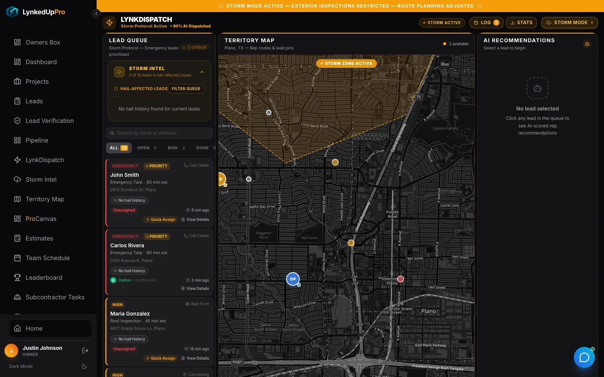Click the search by name or address field
The image size is (604, 377).
coord(159,133)
